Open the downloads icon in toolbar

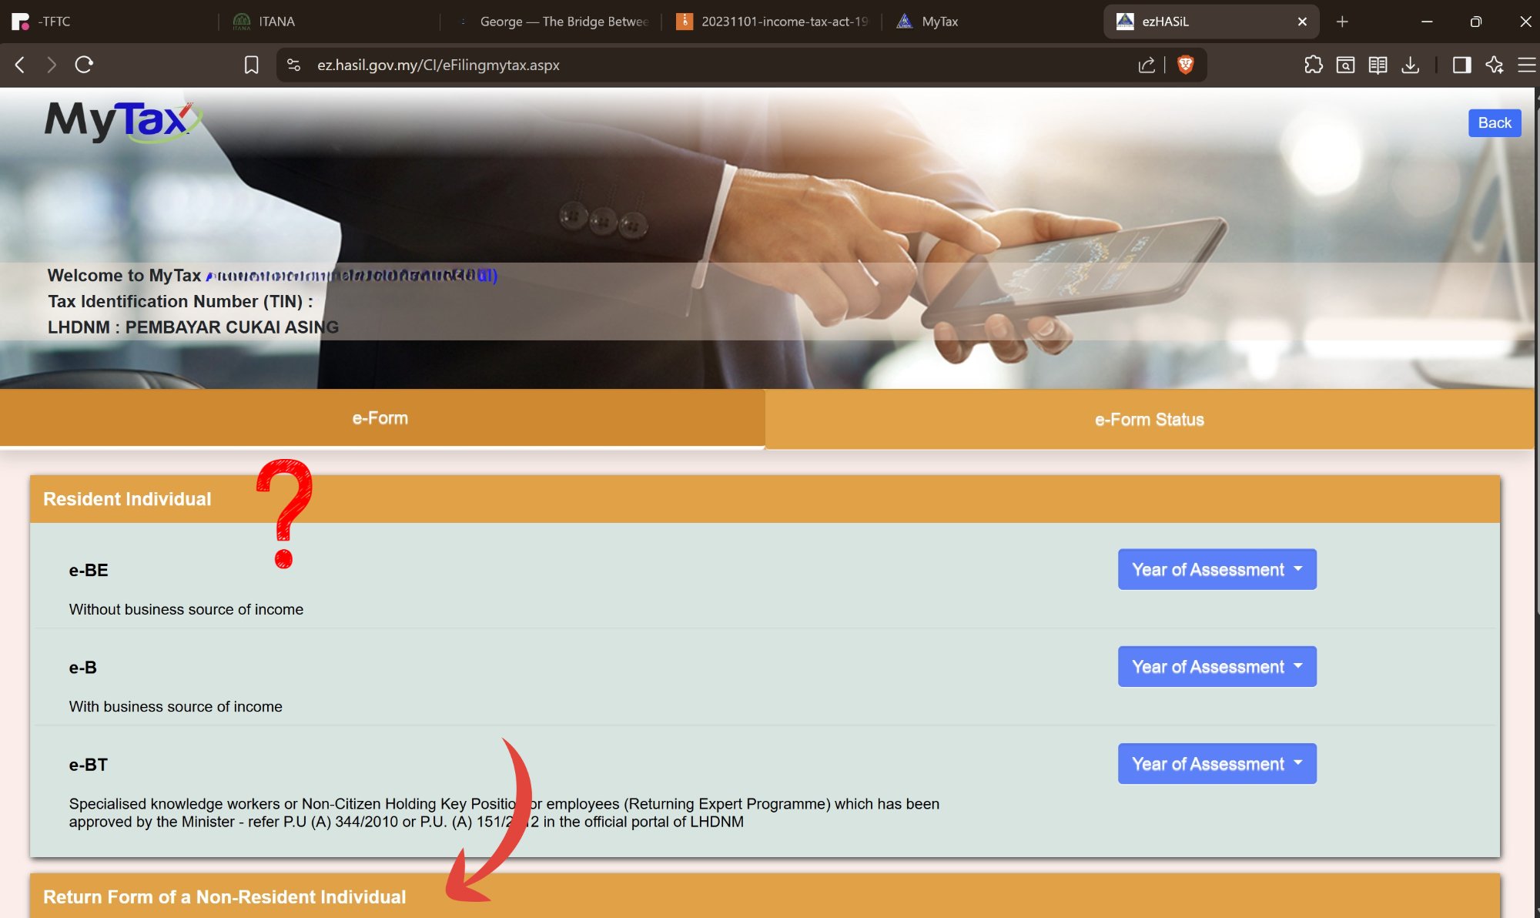[1410, 65]
